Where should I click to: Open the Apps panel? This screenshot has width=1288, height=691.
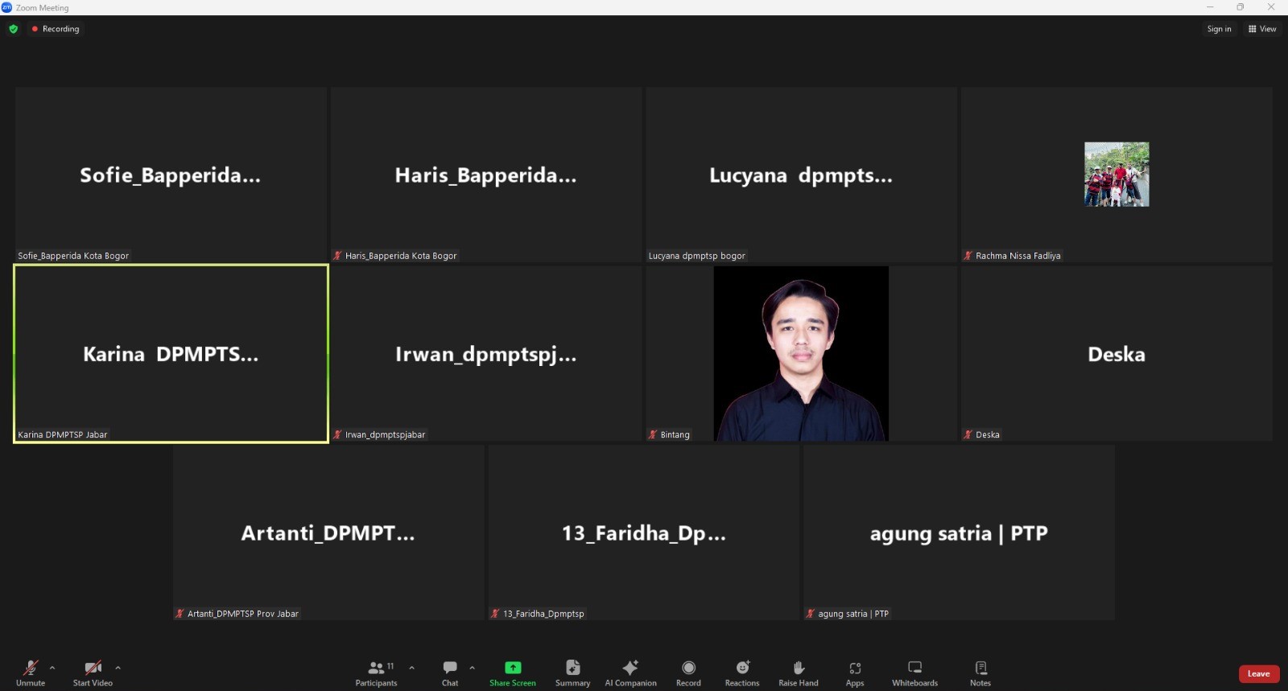click(x=854, y=672)
